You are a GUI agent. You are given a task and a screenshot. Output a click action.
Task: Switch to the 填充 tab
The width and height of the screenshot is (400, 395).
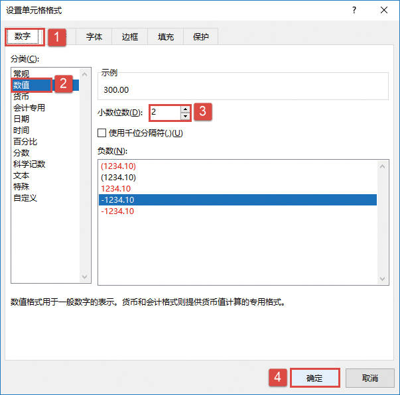click(x=166, y=36)
